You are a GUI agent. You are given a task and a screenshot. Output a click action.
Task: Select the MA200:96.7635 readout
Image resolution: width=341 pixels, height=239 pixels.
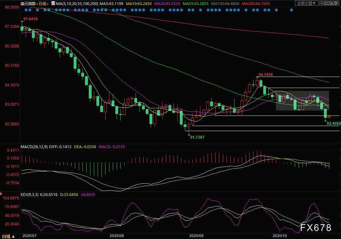256,4
